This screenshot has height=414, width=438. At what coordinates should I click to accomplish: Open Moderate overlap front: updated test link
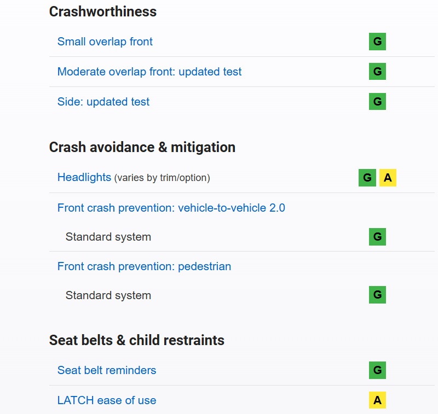point(149,72)
